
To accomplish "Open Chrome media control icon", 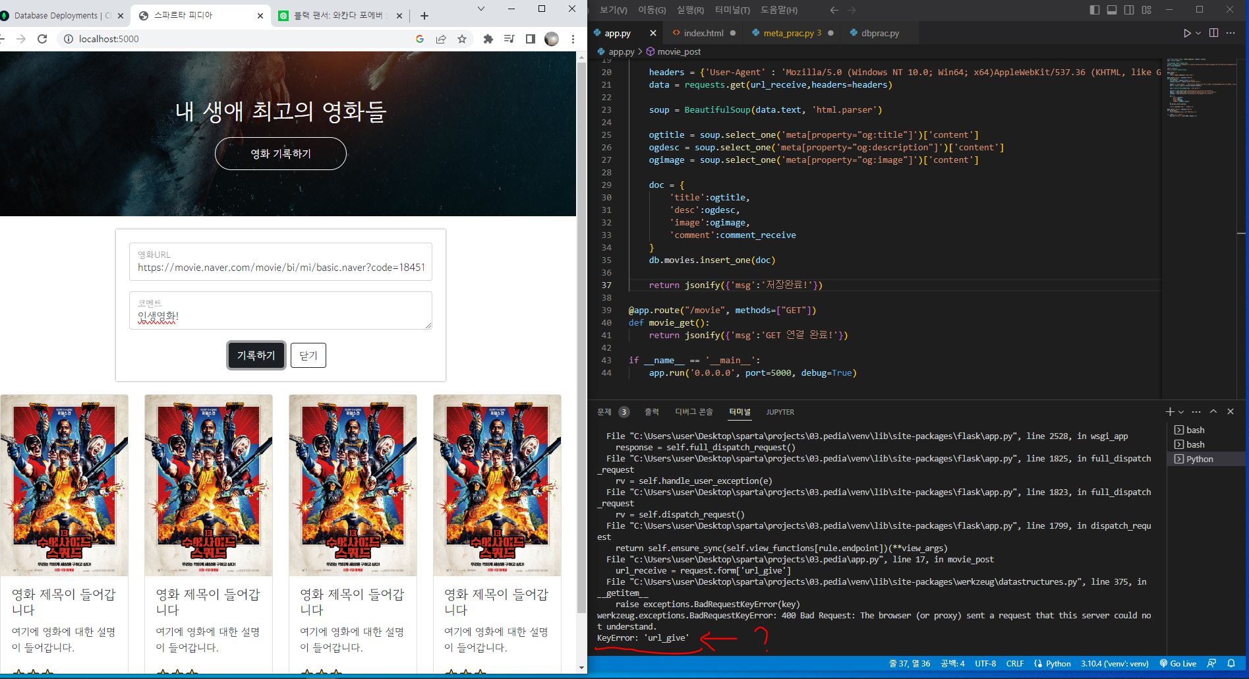I will 509,39.
